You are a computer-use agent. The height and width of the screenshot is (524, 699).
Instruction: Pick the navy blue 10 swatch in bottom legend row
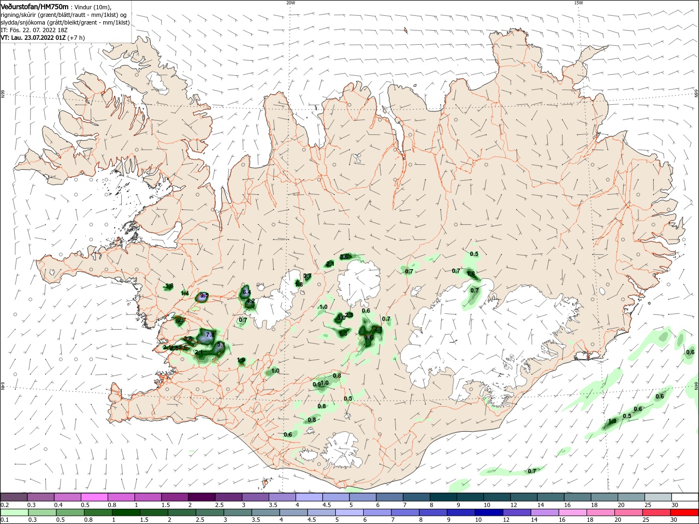point(489,513)
